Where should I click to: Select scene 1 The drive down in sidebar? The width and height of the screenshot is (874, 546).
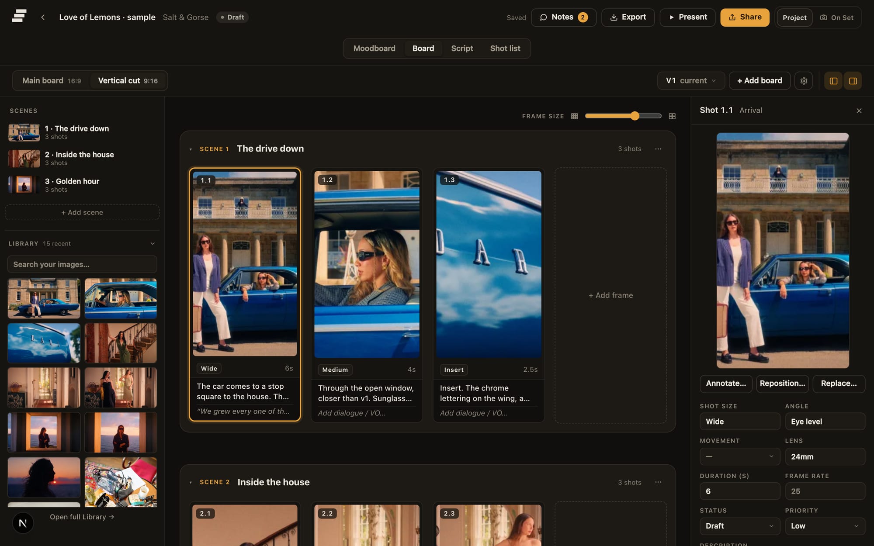82,132
